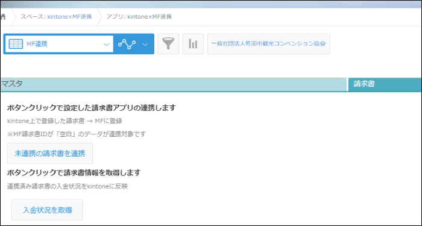Image resolution: width=422 pixels, height=226 pixels.
Task: Switch to the 請求書 tab
Action: [x=385, y=84]
